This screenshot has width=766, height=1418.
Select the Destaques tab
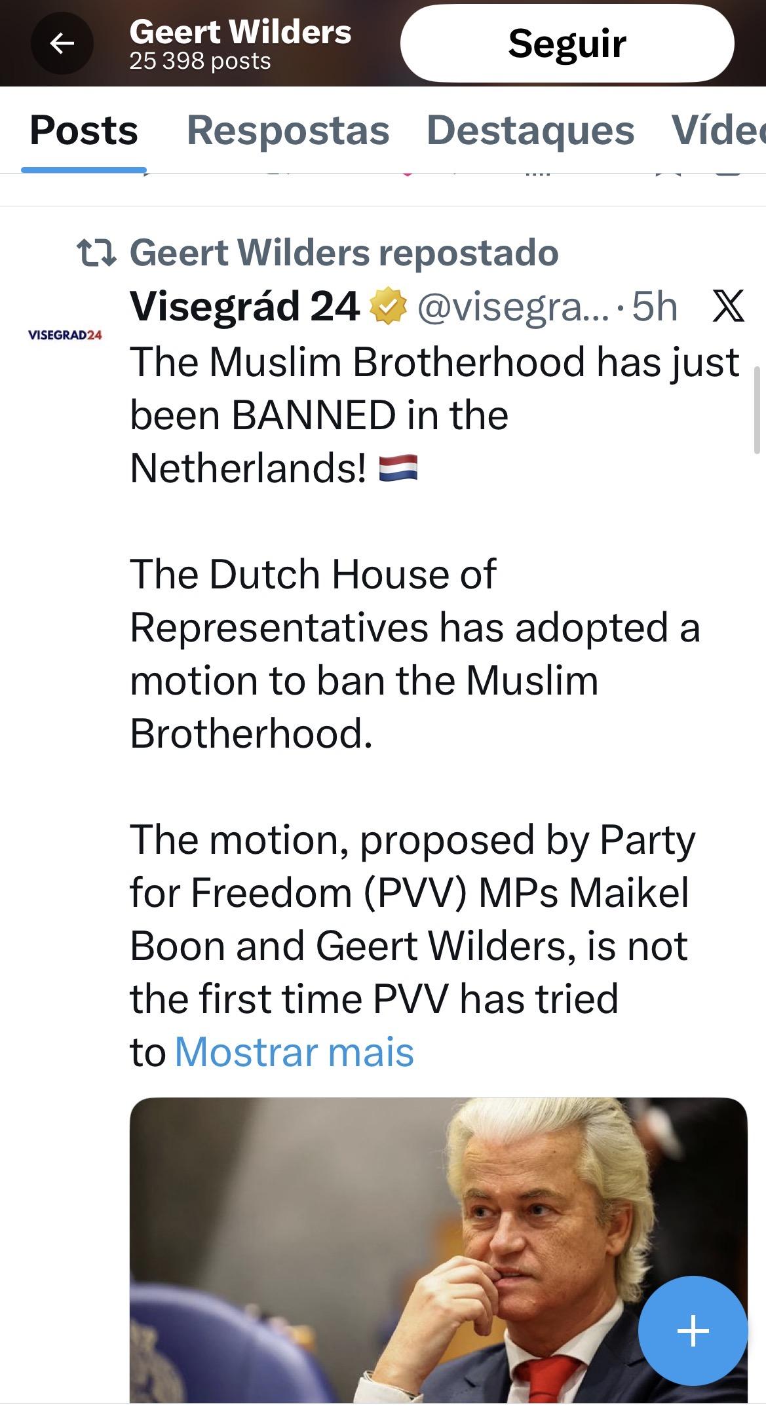click(530, 130)
